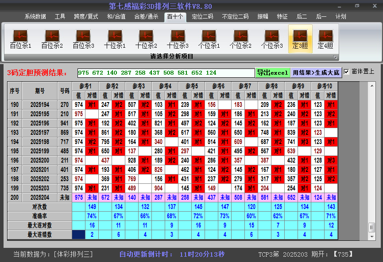Select the 十位杀1 analysis icon
The image size is (383, 262).
[115, 39]
